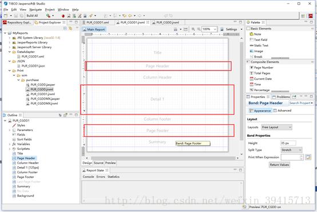Viewport: 317px width, 212px height.
Task: Click the zoom out magnifier icon
Action: 199,29
